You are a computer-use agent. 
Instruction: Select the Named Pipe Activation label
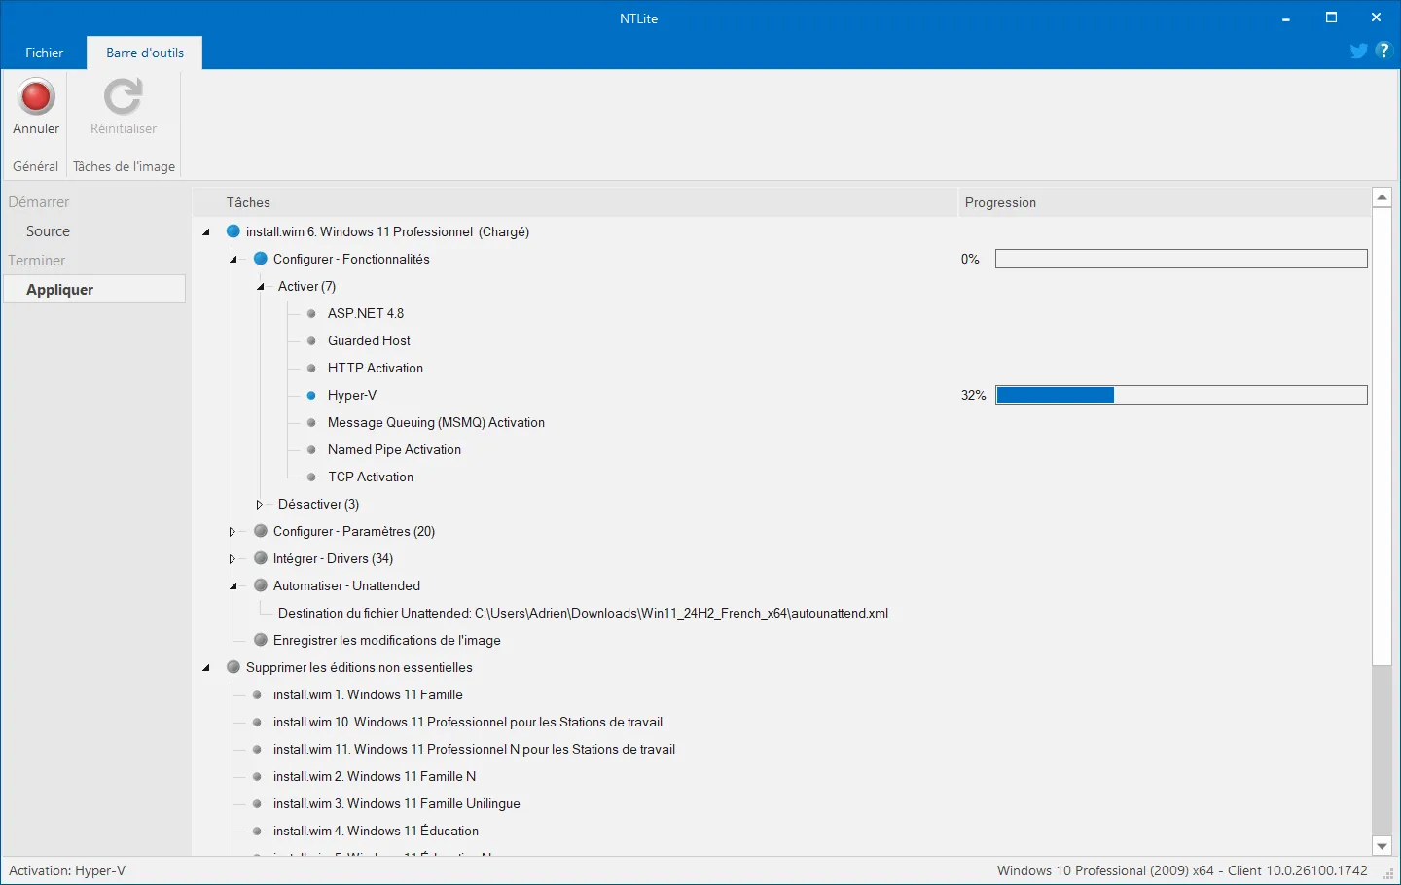click(x=394, y=449)
